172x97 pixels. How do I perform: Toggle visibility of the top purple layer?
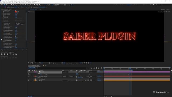28,72
